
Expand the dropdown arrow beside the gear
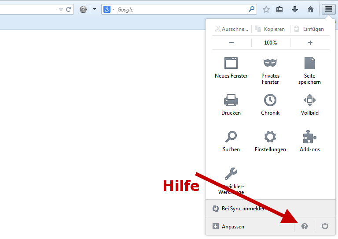94,9
